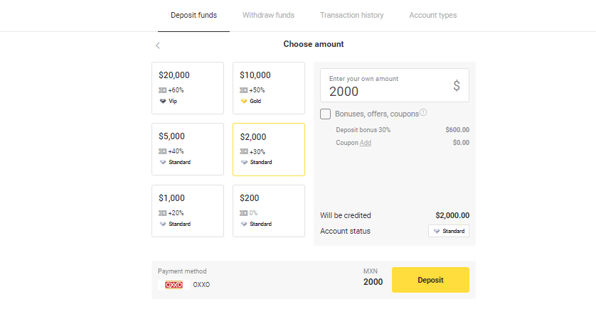Screen dimensions: 596x309
Task: Choose the $1,000 deposit option
Action: pos(188,211)
